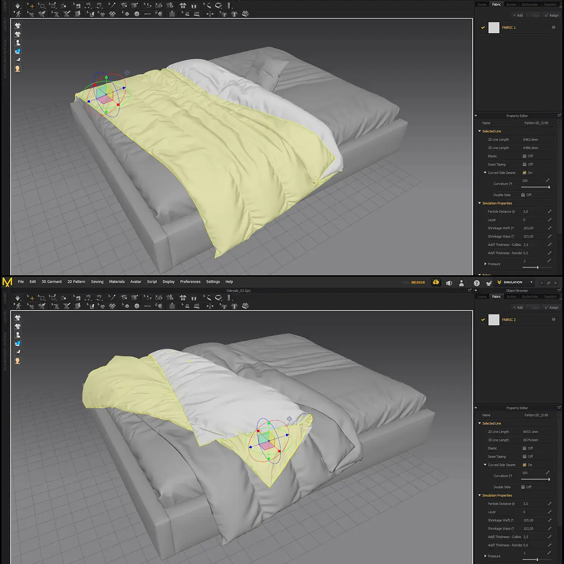Click the FABRIC 2 color swatch
This screenshot has width=564, height=564.
(494, 320)
